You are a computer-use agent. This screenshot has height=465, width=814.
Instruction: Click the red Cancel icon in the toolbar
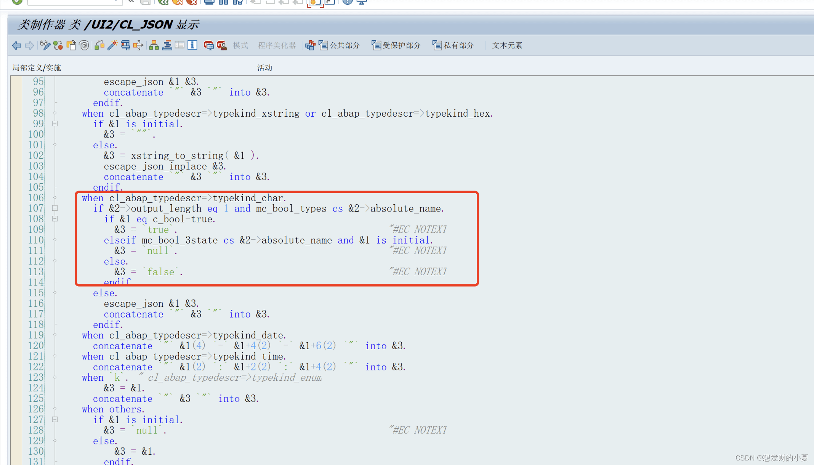pos(192,2)
